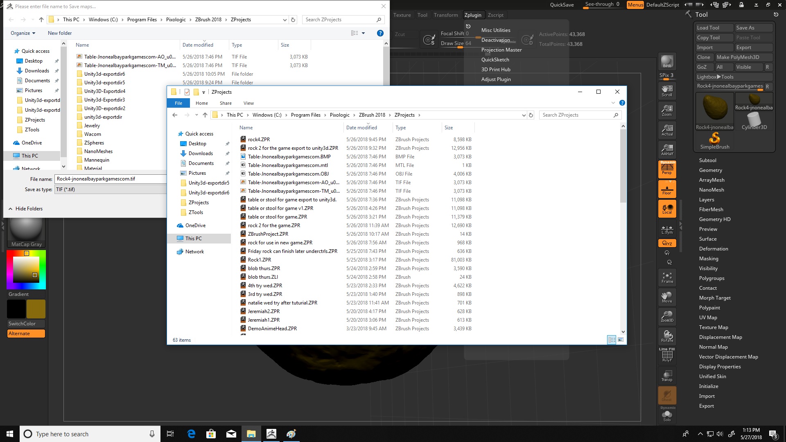This screenshot has width=786, height=442.
Task: Edit the File name field
Action: click(x=111, y=179)
